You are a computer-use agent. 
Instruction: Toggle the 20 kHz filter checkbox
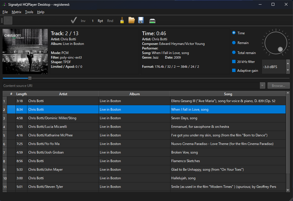[x=234, y=62]
